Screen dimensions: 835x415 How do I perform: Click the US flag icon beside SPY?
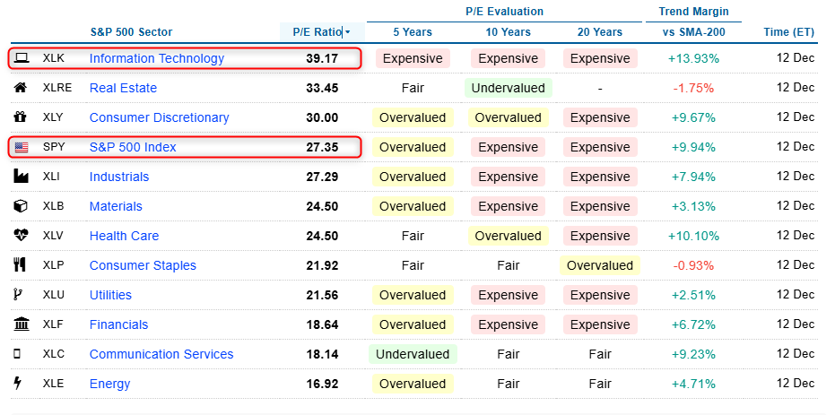(21, 147)
